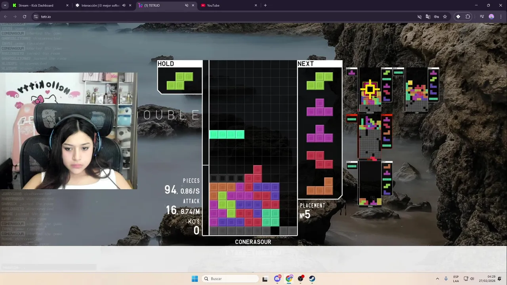507x285 pixels.
Task: Click the falling cyan I piece
Action: click(227, 135)
